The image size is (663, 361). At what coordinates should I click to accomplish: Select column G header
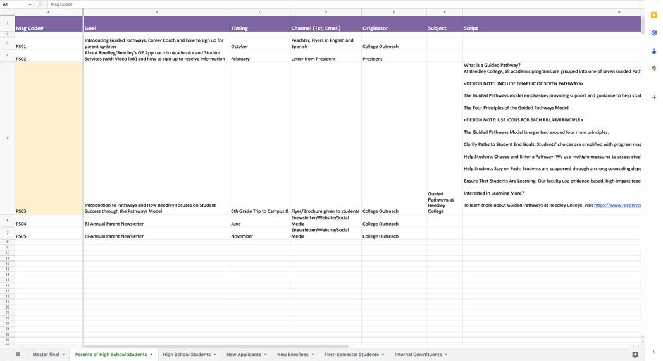[552, 12]
